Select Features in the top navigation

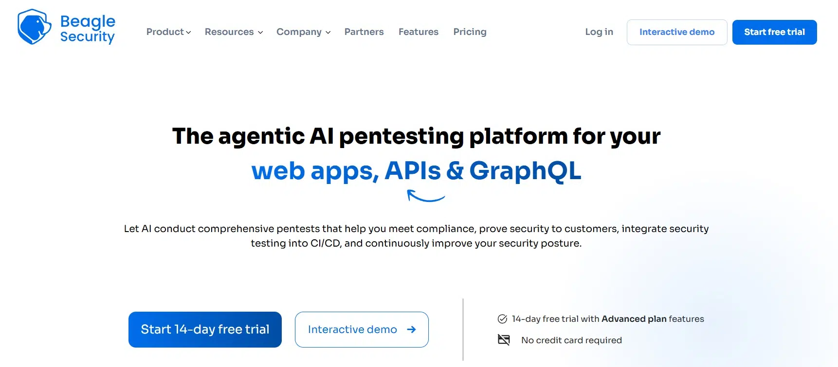click(x=418, y=32)
